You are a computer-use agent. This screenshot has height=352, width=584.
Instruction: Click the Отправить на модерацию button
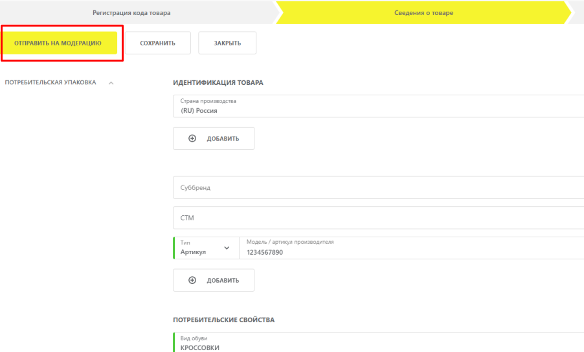coord(58,43)
